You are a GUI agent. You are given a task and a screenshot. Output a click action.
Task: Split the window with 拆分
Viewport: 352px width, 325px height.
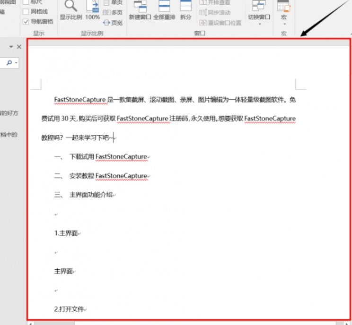(x=185, y=10)
